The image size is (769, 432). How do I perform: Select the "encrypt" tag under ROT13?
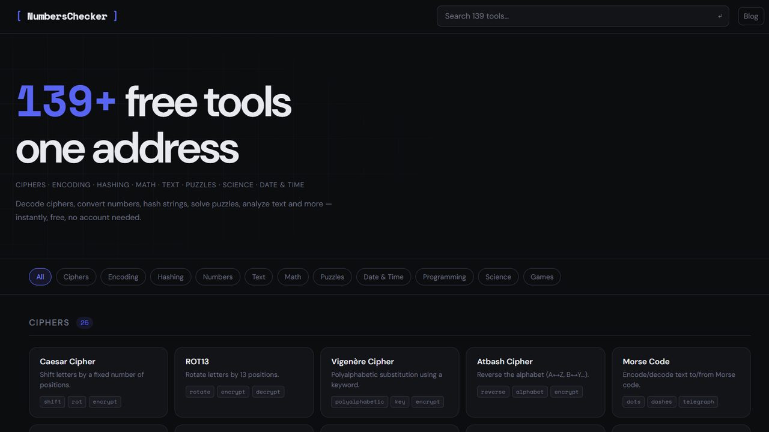(x=233, y=392)
